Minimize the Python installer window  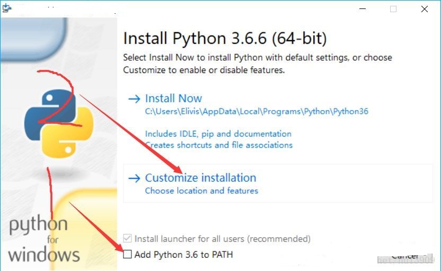(363, 9)
